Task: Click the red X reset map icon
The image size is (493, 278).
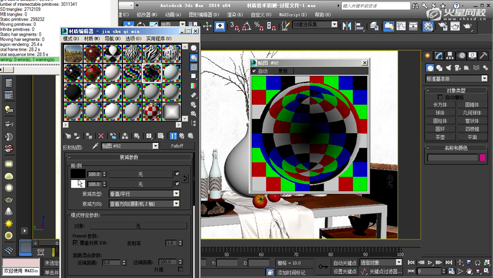Action: [x=101, y=136]
